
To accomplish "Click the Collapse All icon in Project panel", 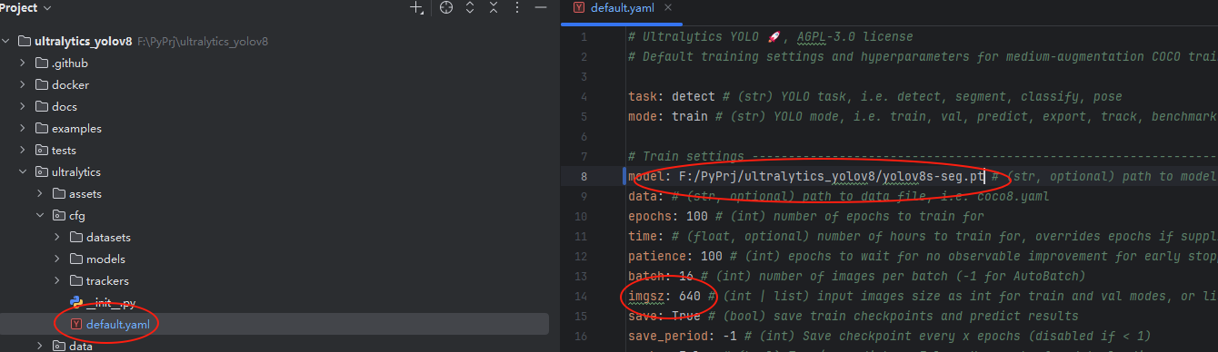I will click(x=494, y=8).
